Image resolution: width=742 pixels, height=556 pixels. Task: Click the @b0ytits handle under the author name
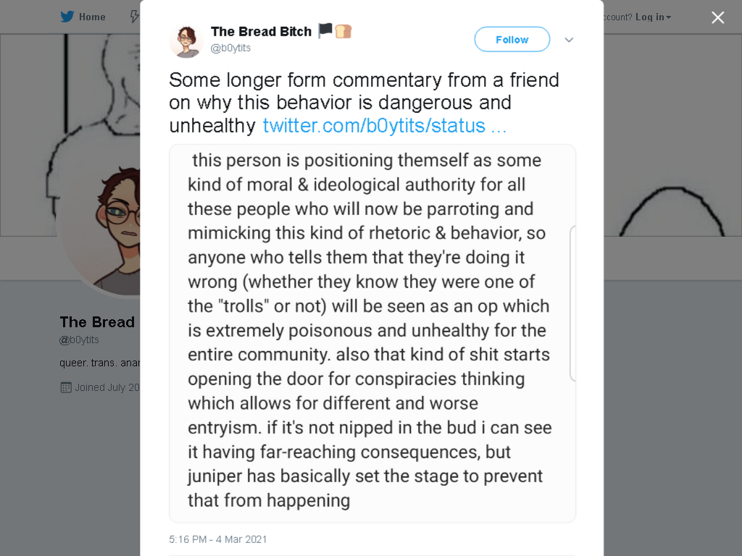(x=230, y=48)
